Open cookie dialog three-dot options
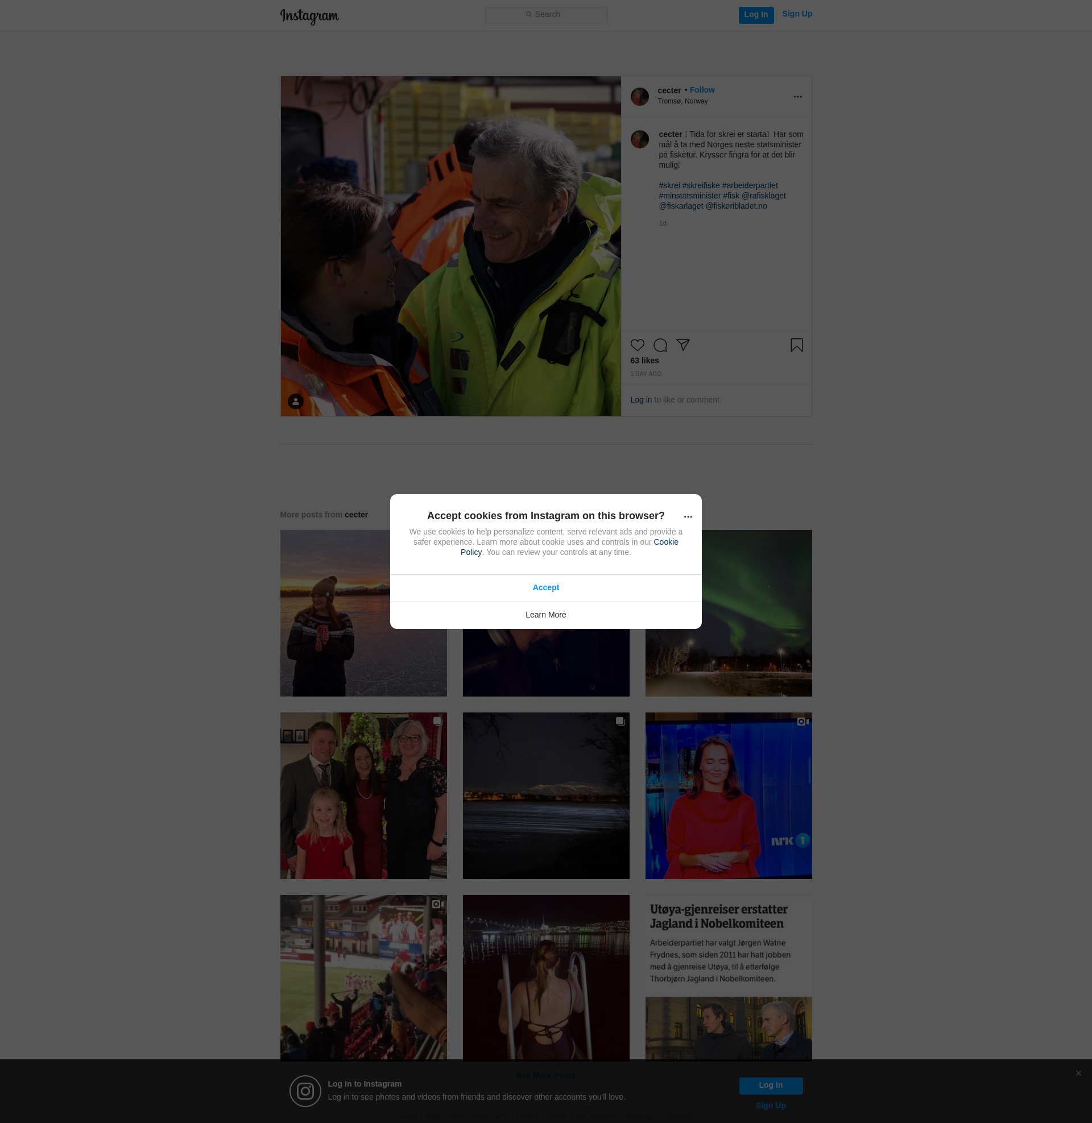The image size is (1092, 1123). coord(688,517)
